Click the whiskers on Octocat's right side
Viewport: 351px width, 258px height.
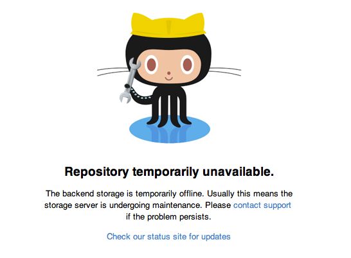coord(225,71)
